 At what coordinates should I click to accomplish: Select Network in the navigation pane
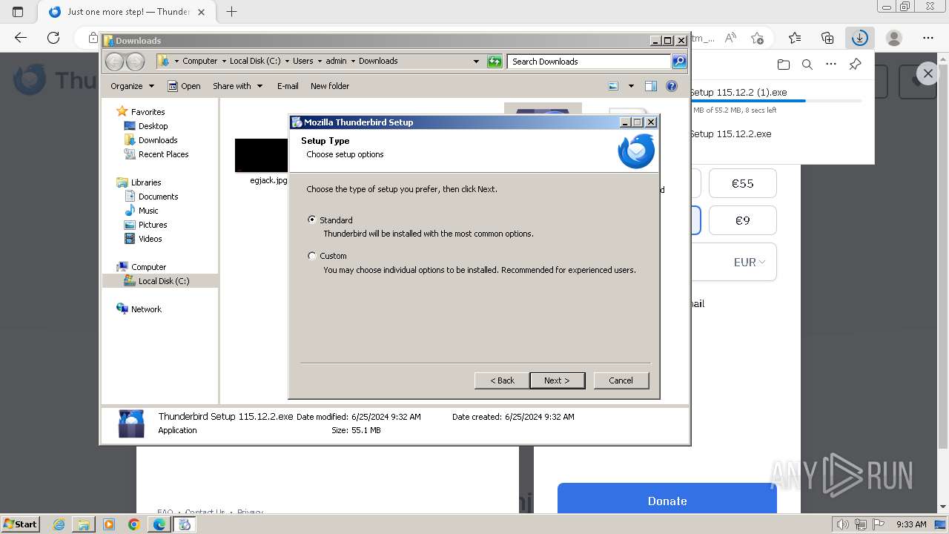click(x=146, y=309)
